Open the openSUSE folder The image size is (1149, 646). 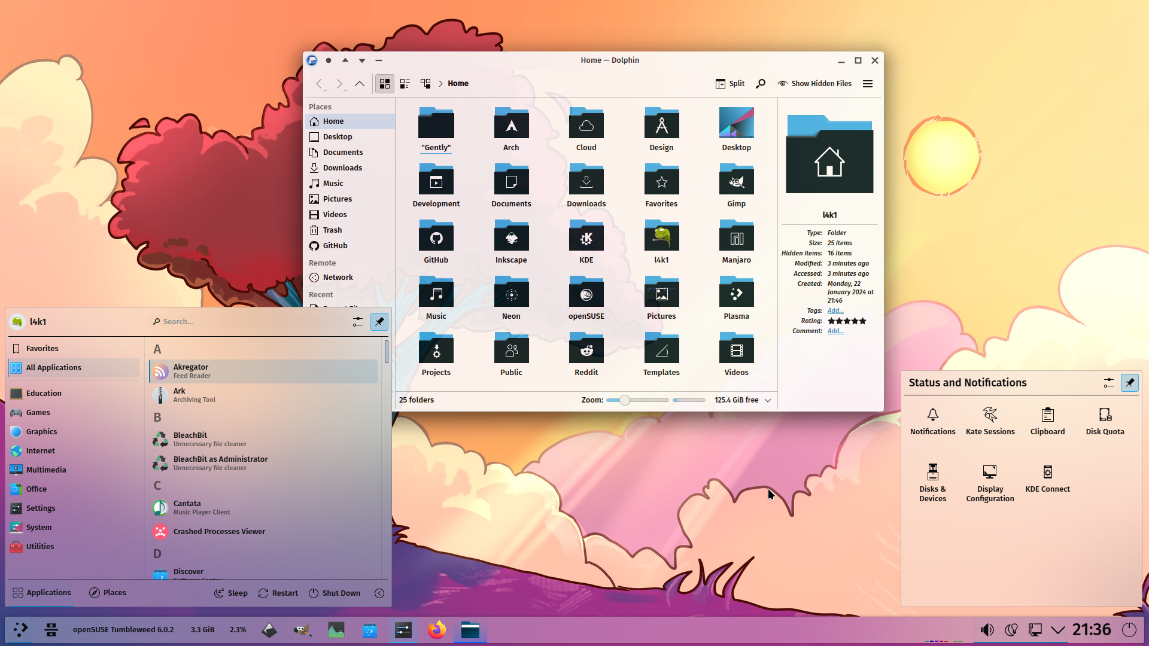(x=586, y=298)
